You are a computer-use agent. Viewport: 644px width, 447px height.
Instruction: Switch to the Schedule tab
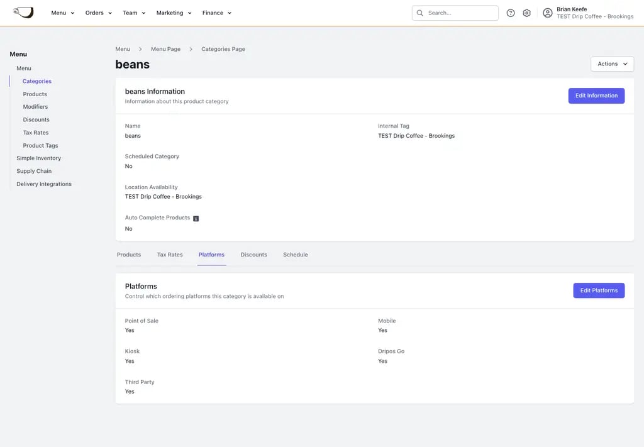(296, 255)
